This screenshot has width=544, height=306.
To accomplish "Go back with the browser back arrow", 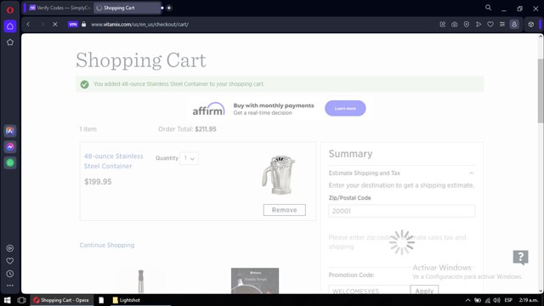I will tap(28, 25).
